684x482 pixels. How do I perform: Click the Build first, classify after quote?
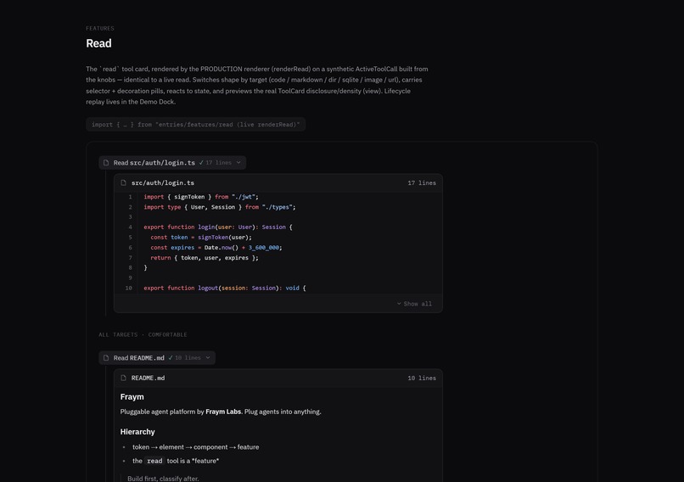click(x=163, y=478)
